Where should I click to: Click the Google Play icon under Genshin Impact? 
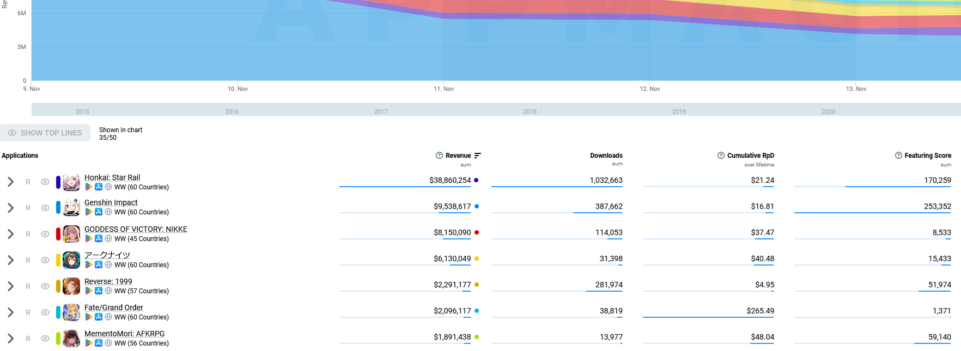click(88, 212)
